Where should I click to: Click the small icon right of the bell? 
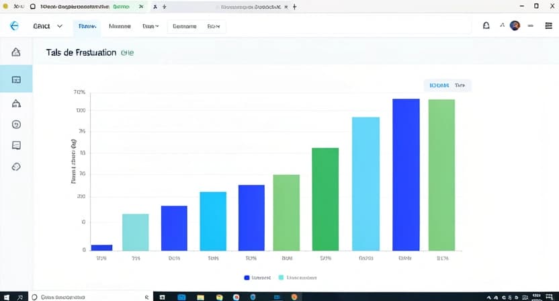(x=503, y=26)
